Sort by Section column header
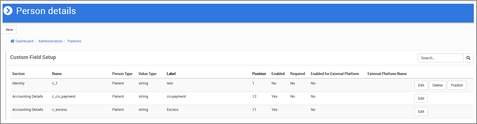 point(18,74)
